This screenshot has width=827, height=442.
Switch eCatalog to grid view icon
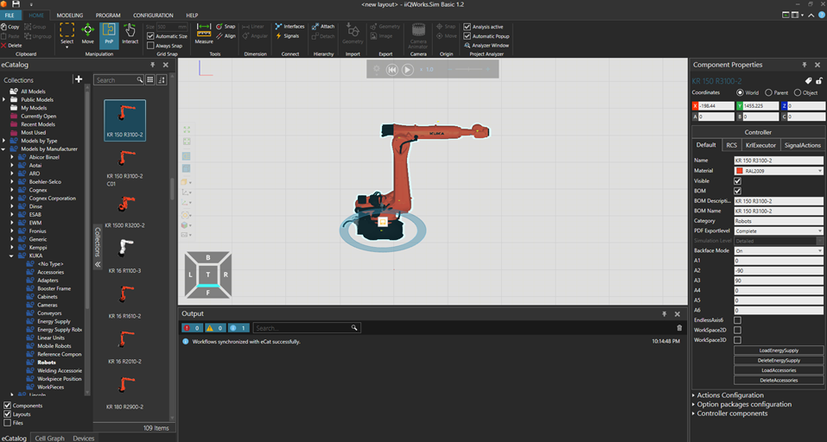pyautogui.click(x=150, y=79)
